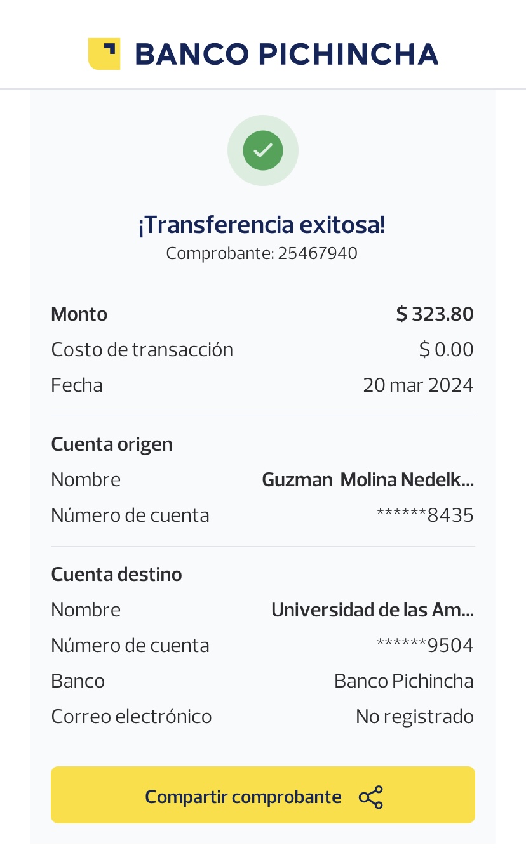
Task: Click the Banco value Banco Pichincha
Action: [x=403, y=681]
